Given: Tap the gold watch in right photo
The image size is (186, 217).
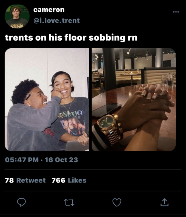Looking at the screenshot, I should coord(109,128).
